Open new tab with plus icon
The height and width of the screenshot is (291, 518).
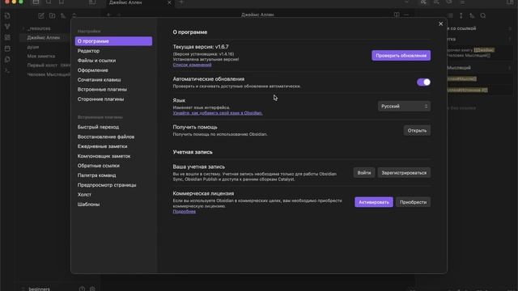click(x=181, y=2)
